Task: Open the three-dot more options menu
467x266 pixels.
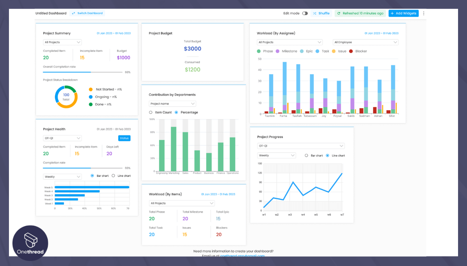Action: 424,13
